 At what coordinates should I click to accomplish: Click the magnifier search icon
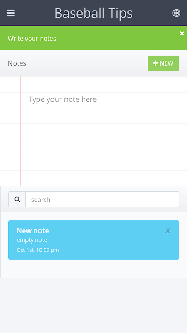pyautogui.click(x=17, y=199)
